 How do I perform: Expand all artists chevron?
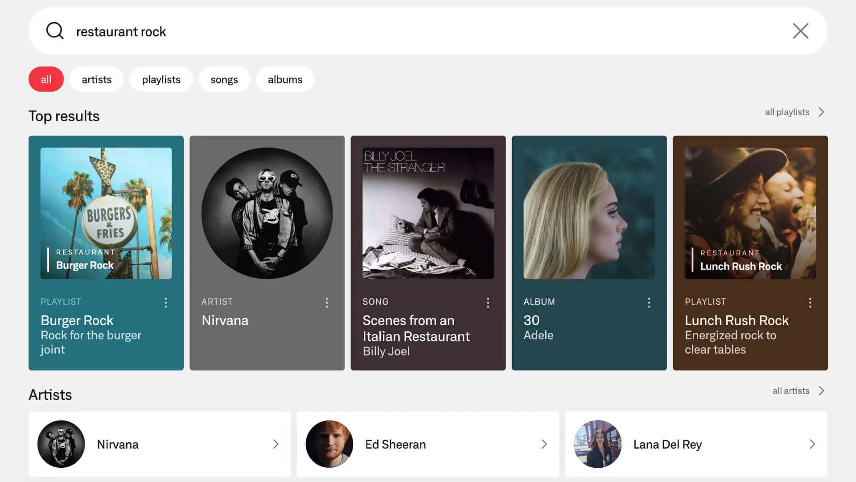tap(821, 391)
